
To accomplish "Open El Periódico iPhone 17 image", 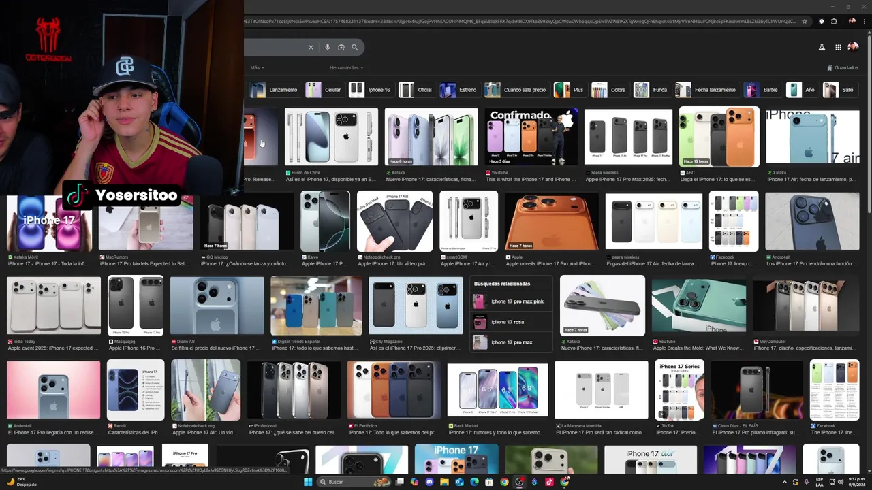I will click(x=394, y=390).
